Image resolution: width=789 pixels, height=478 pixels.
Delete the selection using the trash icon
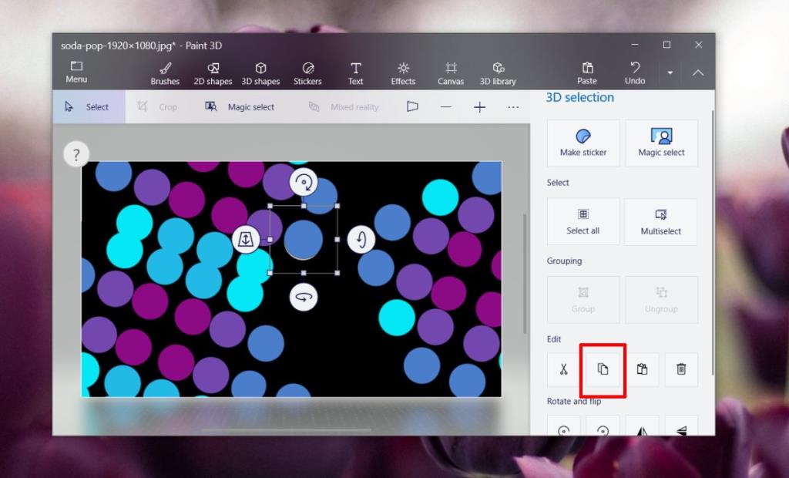coord(681,369)
